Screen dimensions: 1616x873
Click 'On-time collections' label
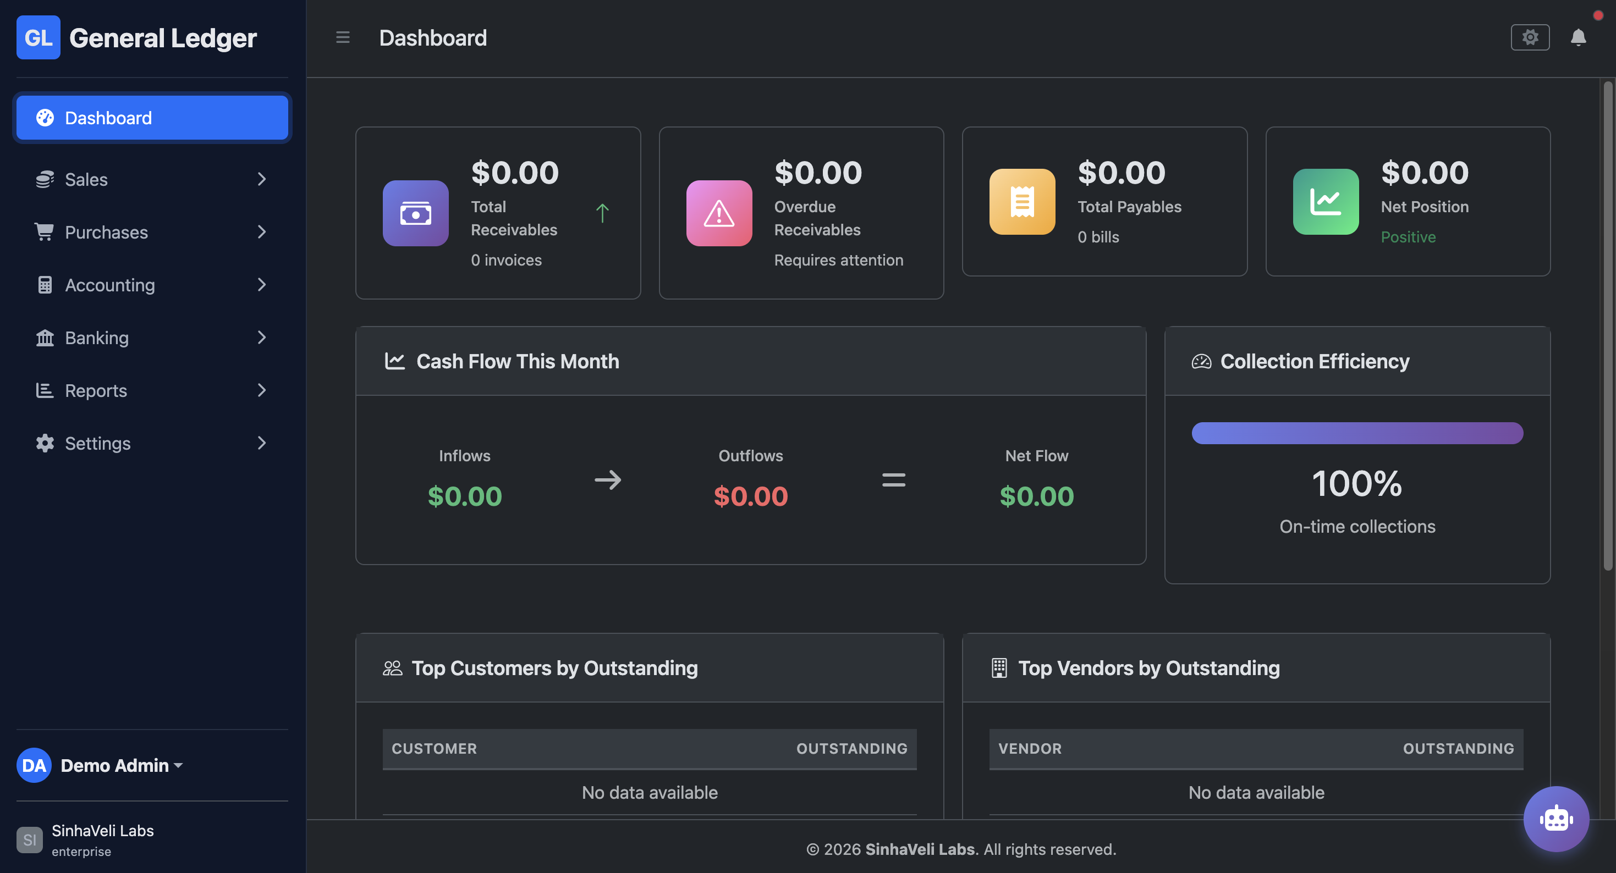pos(1357,527)
